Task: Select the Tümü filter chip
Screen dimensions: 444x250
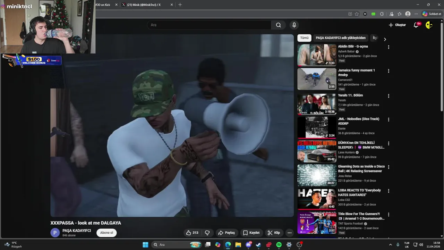Action: [304, 38]
